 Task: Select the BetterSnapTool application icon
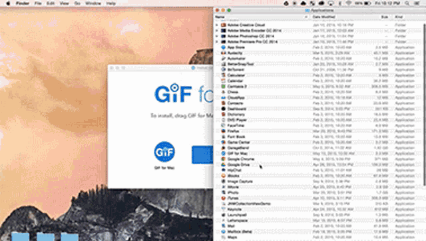click(x=224, y=64)
